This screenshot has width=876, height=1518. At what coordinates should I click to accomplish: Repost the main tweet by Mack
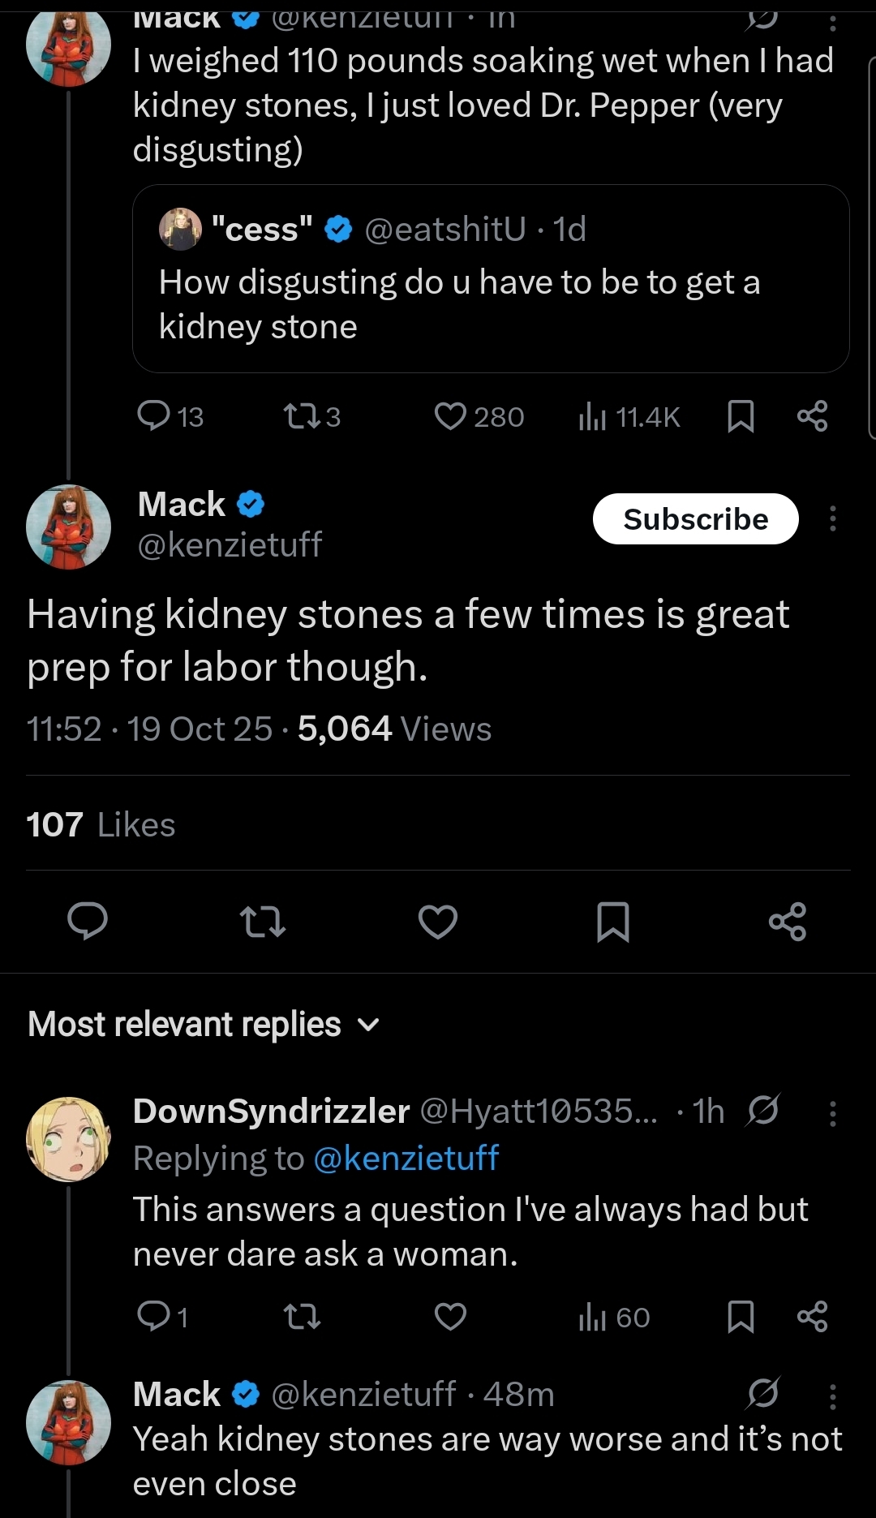click(x=263, y=922)
